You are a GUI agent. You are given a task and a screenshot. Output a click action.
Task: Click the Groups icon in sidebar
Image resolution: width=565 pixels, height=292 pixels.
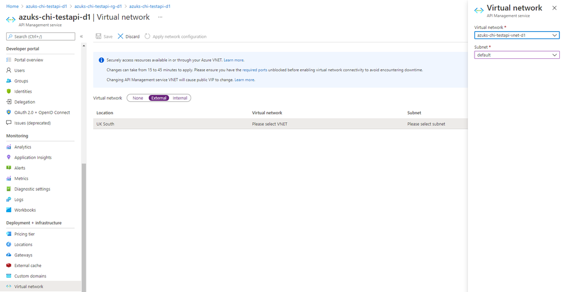[x=9, y=81]
